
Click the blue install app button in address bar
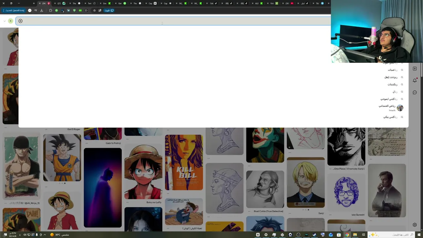pos(109,10)
